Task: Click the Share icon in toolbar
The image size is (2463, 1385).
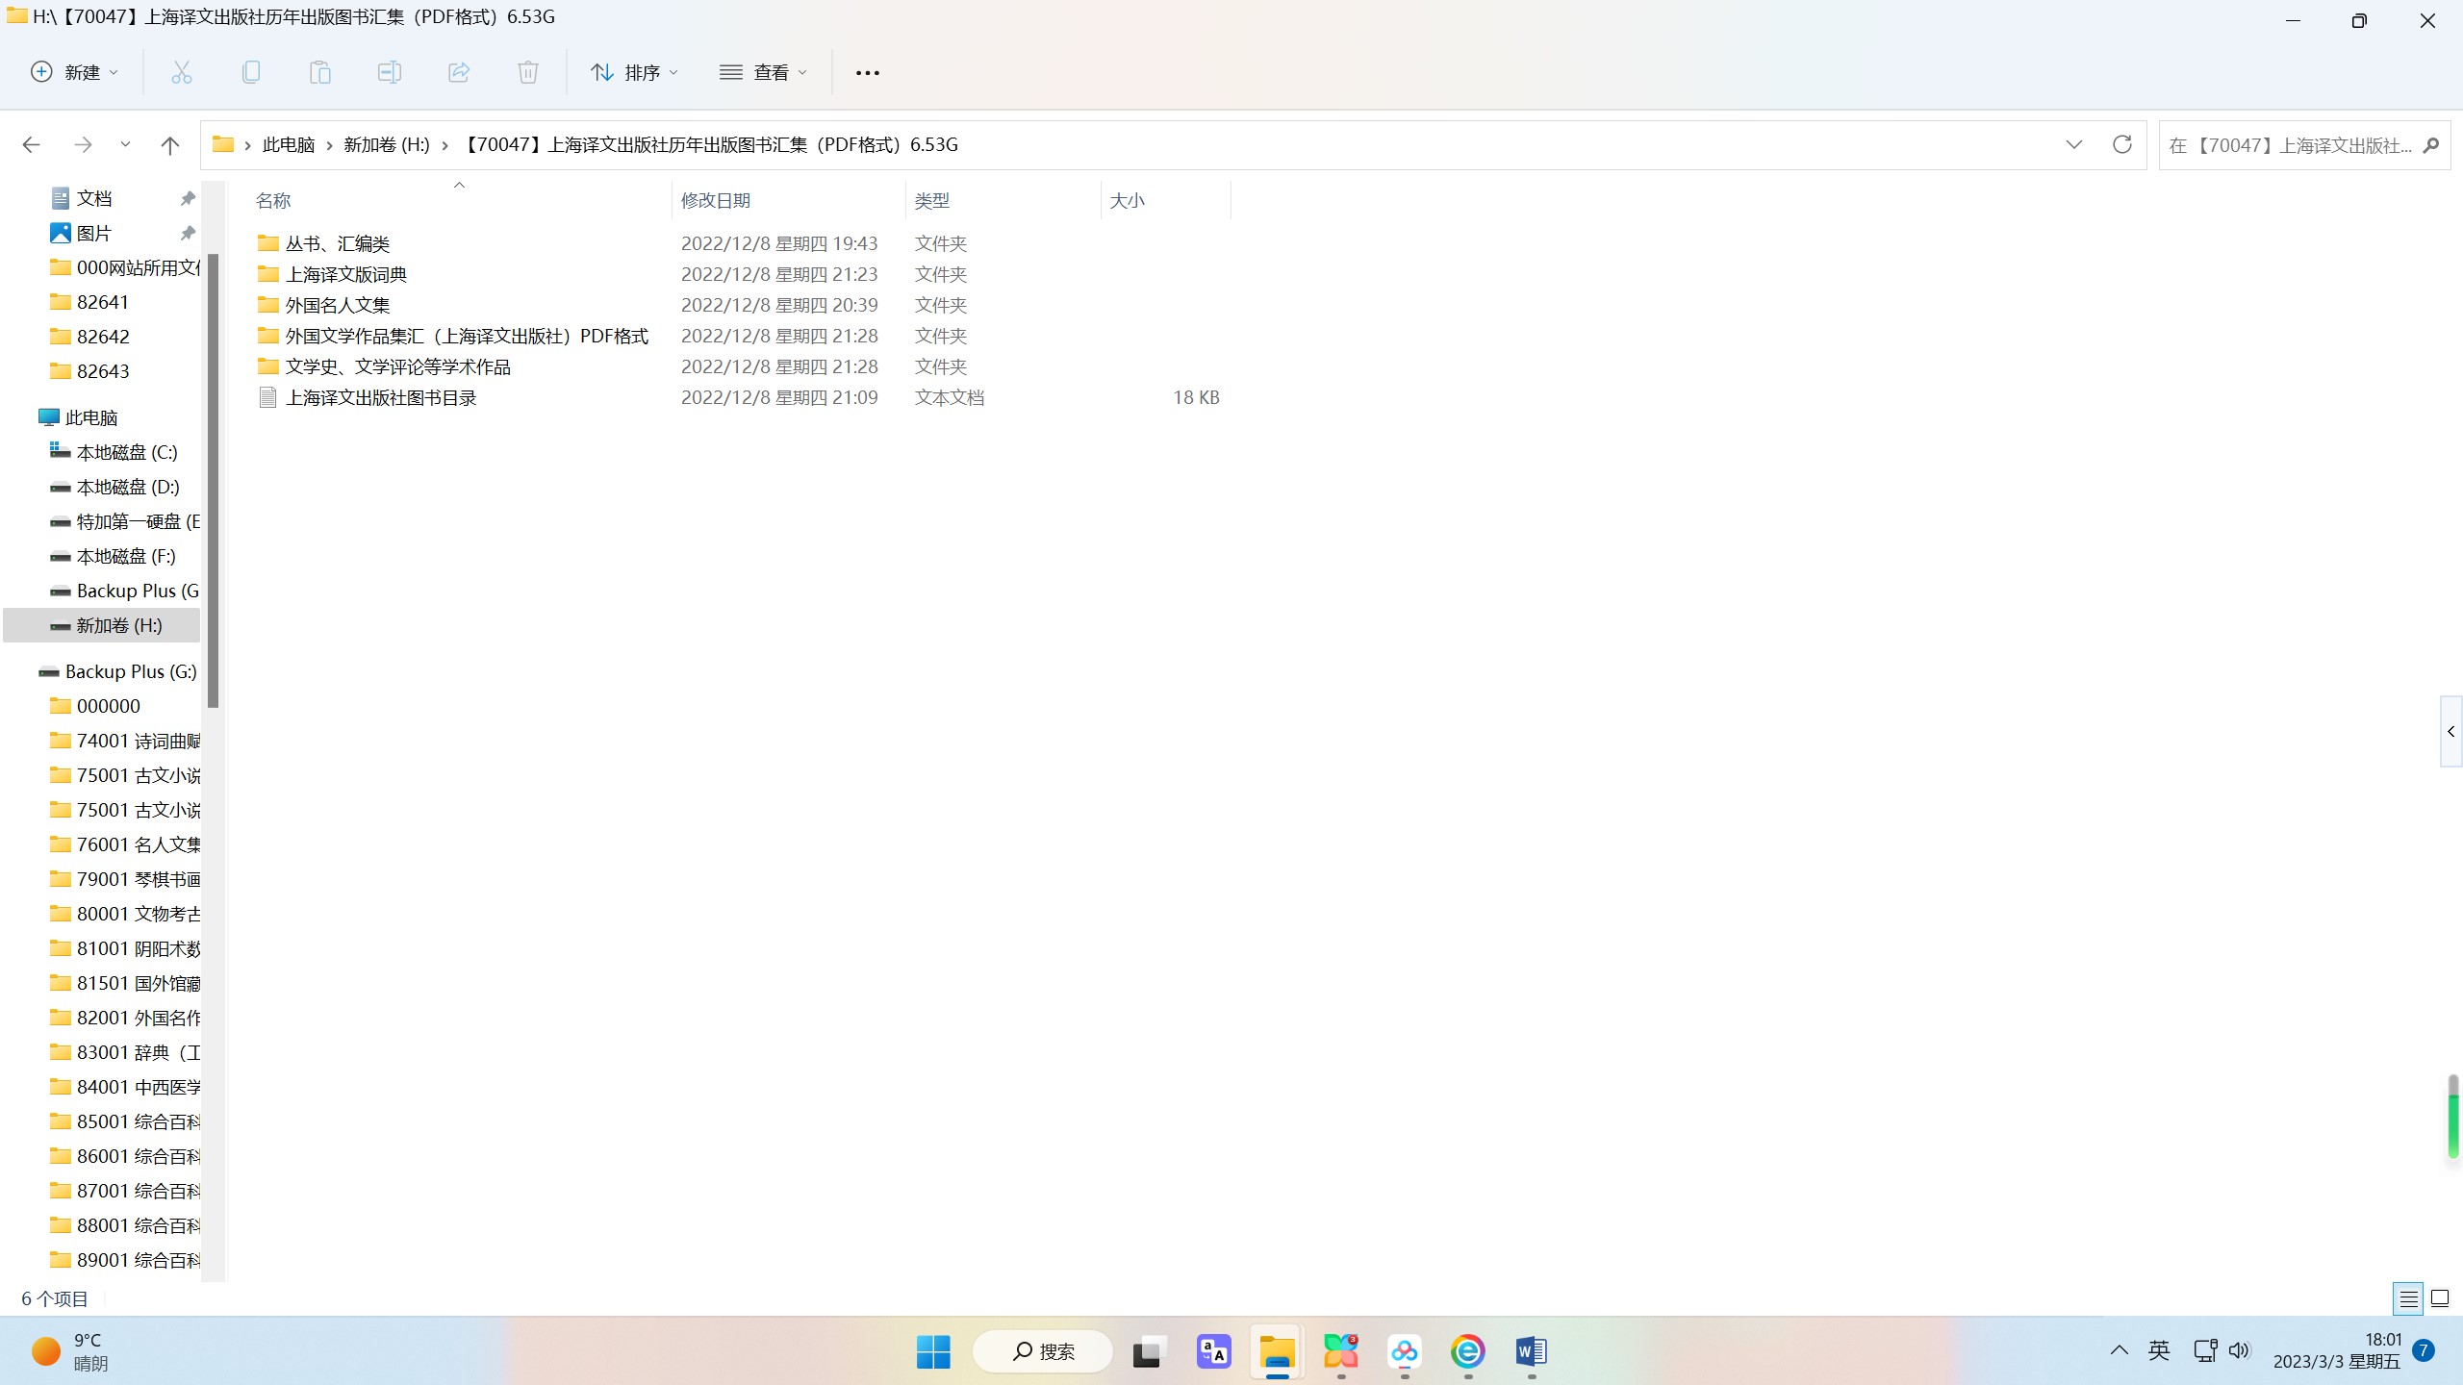Action: click(459, 72)
